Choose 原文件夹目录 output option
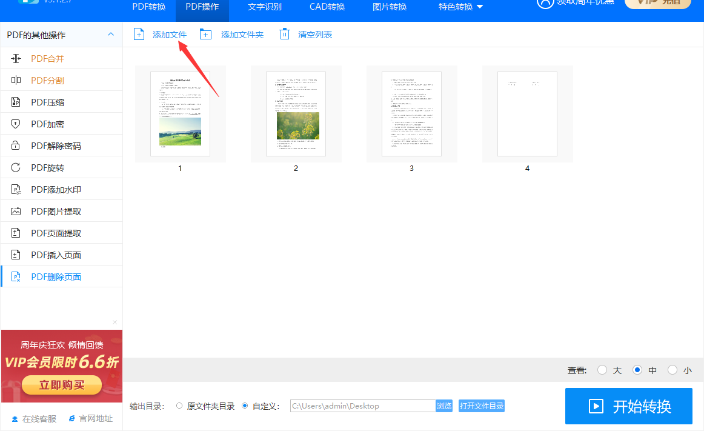Image resolution: width=704 pixels, height=431 pixels. tap(179, 406)
